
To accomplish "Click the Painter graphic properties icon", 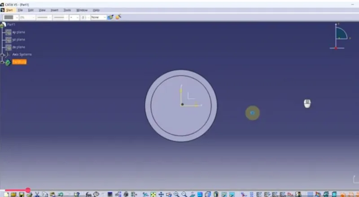I will [110, 17].
